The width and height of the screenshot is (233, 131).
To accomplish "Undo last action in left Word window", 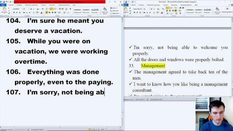I will pyautogui.click(x=7, y=2).
